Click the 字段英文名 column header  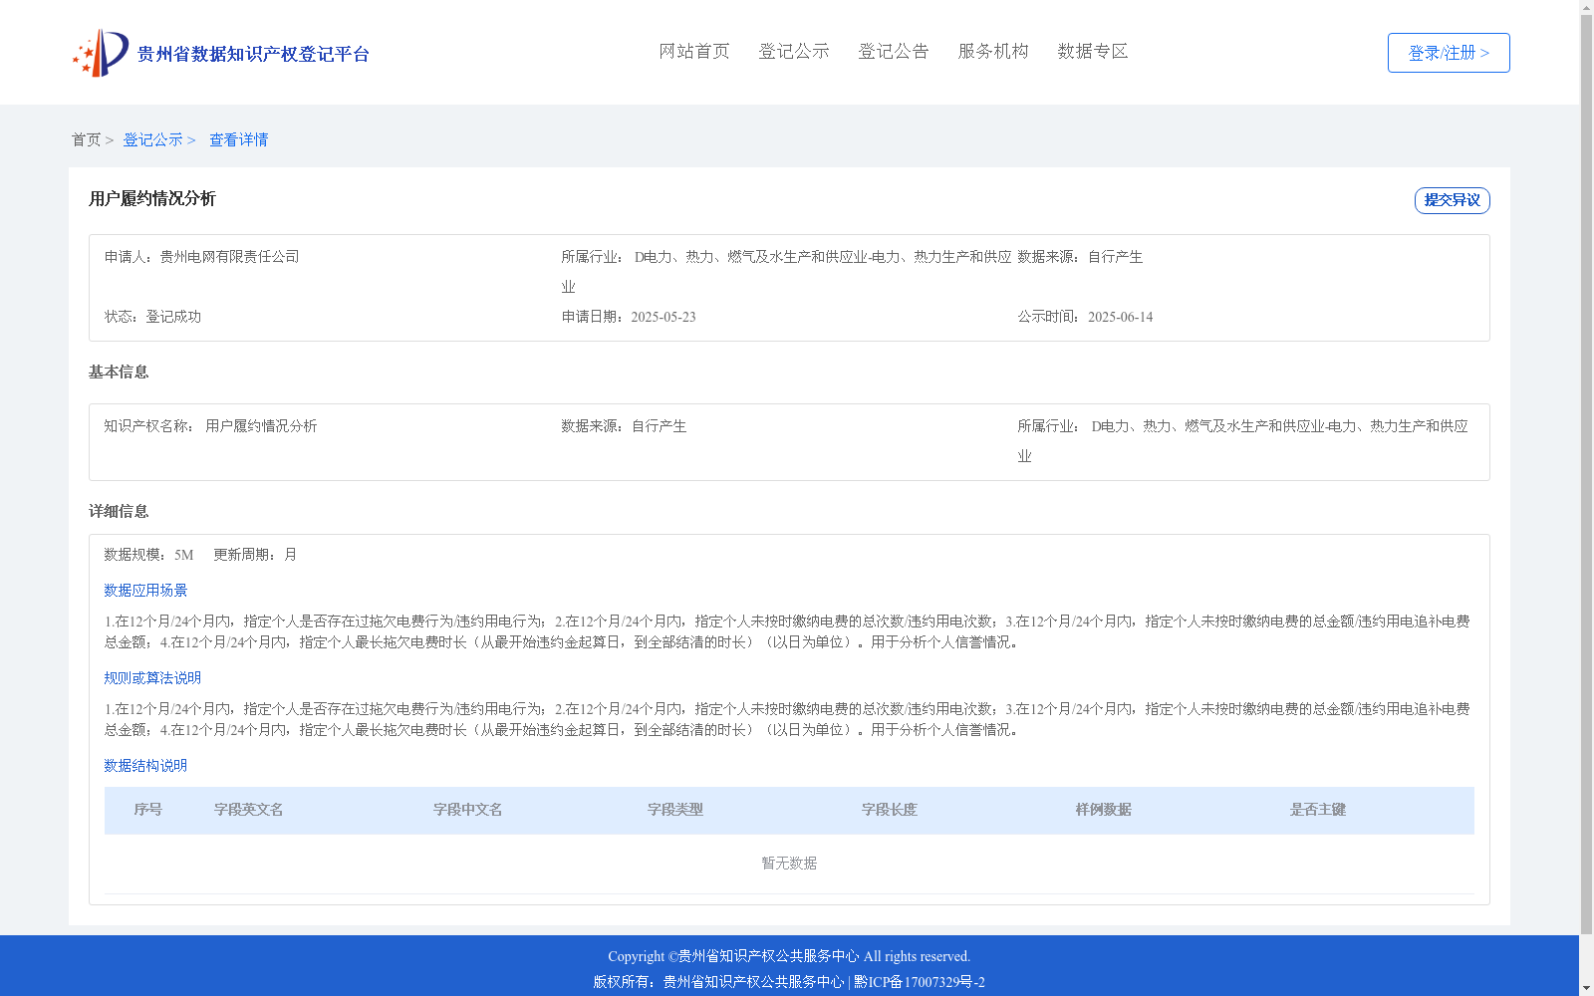click(249, 810)
